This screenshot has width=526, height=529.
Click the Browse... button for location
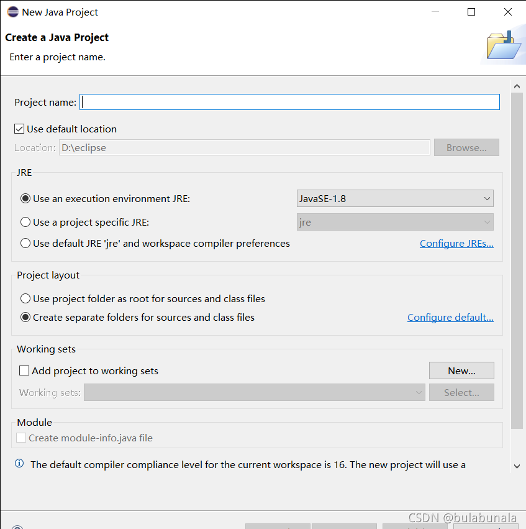[466, 147]
